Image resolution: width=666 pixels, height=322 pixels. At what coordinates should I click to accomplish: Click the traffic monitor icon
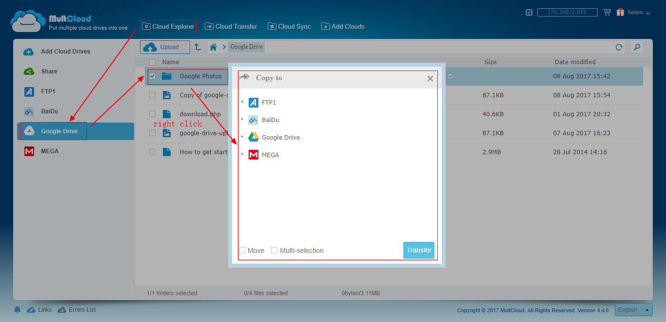click(529, 12)
